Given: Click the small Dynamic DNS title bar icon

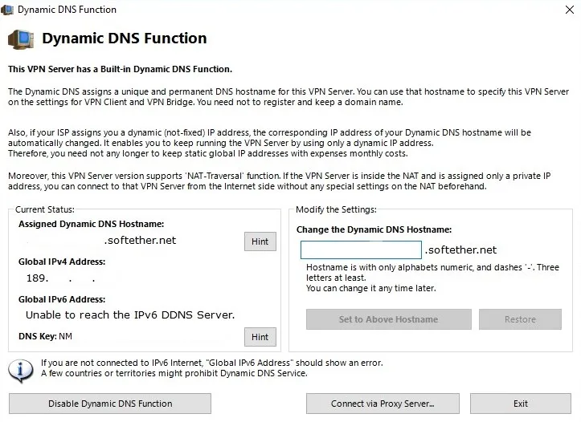Looking at the screenshot, I should click(9, 10).
